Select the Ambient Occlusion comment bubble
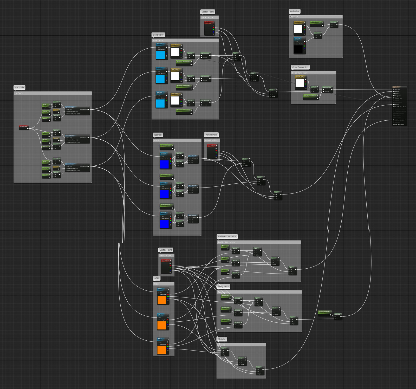 pos(227,237)
